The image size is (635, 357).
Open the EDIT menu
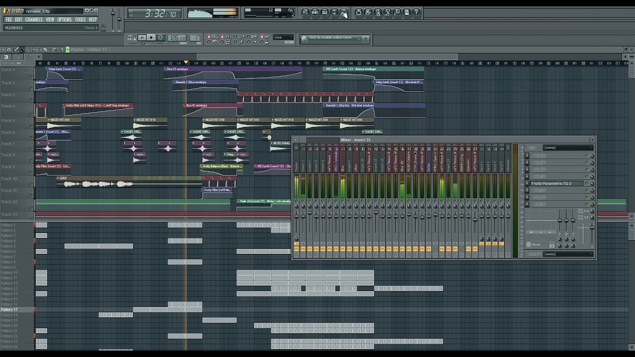(18, 19)
